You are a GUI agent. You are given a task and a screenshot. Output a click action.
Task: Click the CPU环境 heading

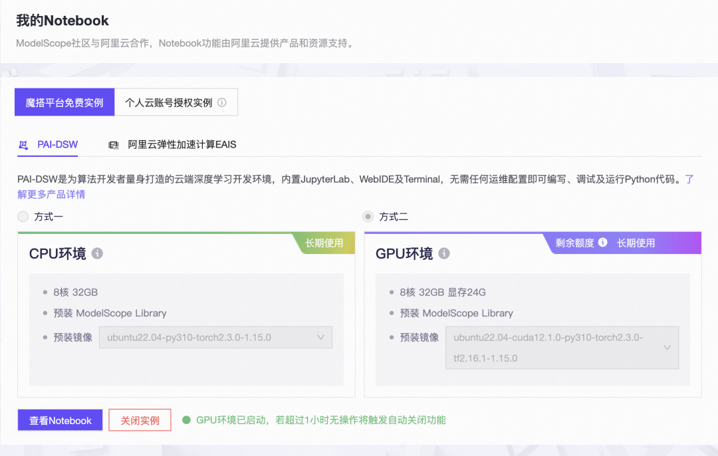57,253
